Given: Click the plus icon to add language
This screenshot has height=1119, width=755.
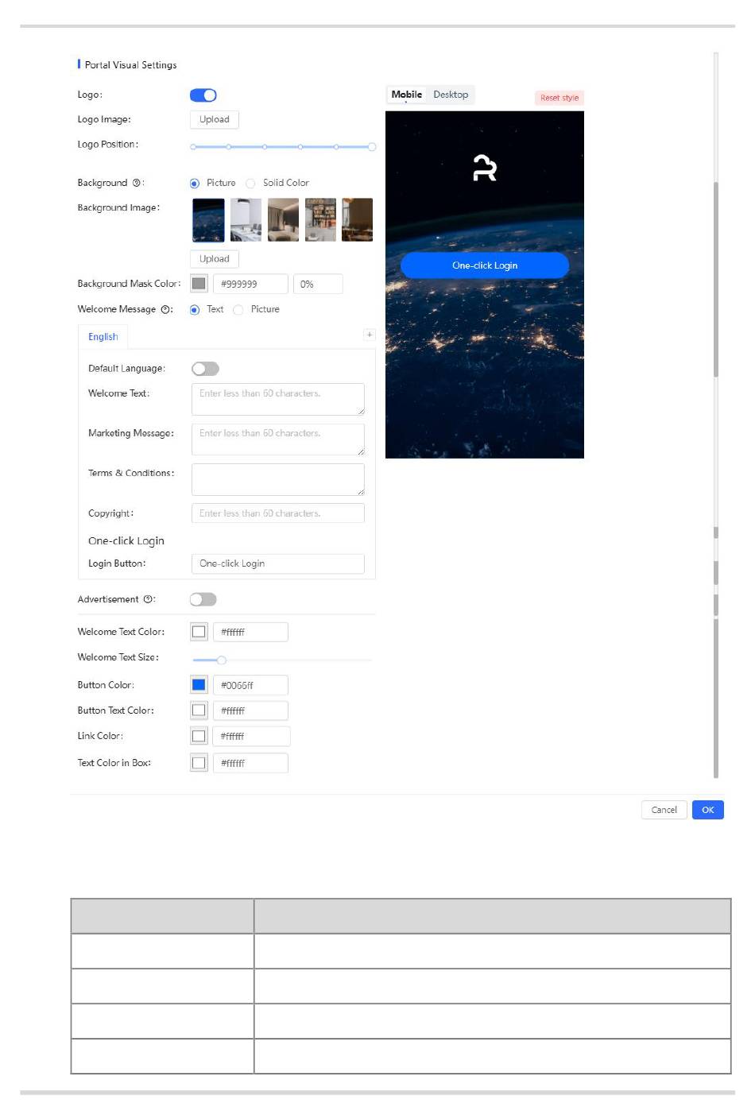Looking at the screenshot, I should 369,335.
